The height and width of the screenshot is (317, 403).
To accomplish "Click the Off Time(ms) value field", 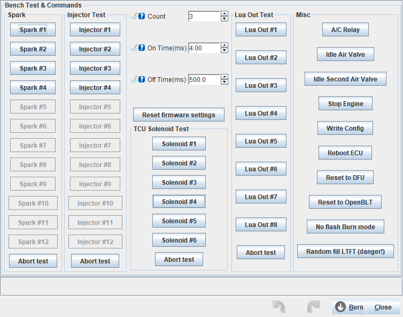I will [204, 79].
